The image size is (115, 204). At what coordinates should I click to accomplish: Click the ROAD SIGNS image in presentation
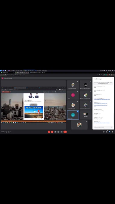click(x=34, y=112)
